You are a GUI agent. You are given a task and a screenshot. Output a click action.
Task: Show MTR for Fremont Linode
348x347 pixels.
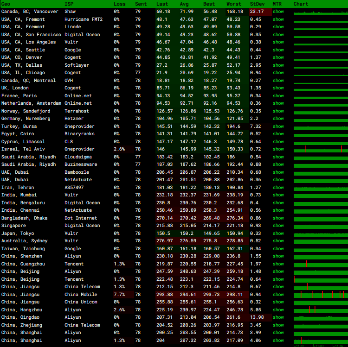pos(278,27)
